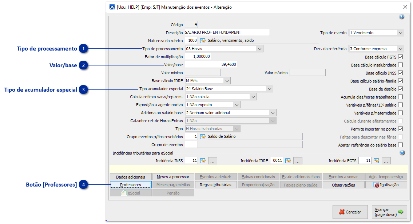
Task: Open Tipo acumulador especial dropdown
Action: [x=269, y=89]
